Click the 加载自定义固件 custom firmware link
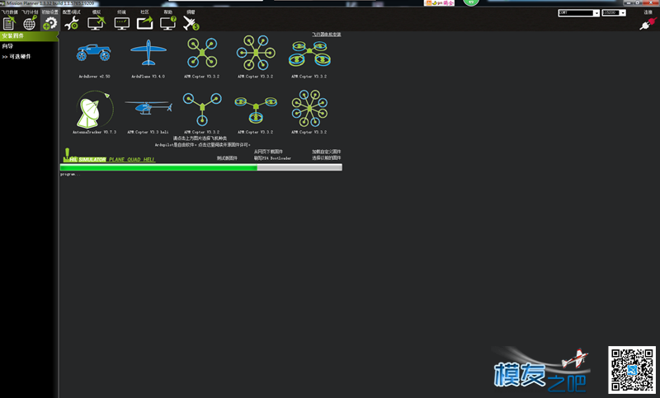The image size is (660, 398). (x=326, y=152)
